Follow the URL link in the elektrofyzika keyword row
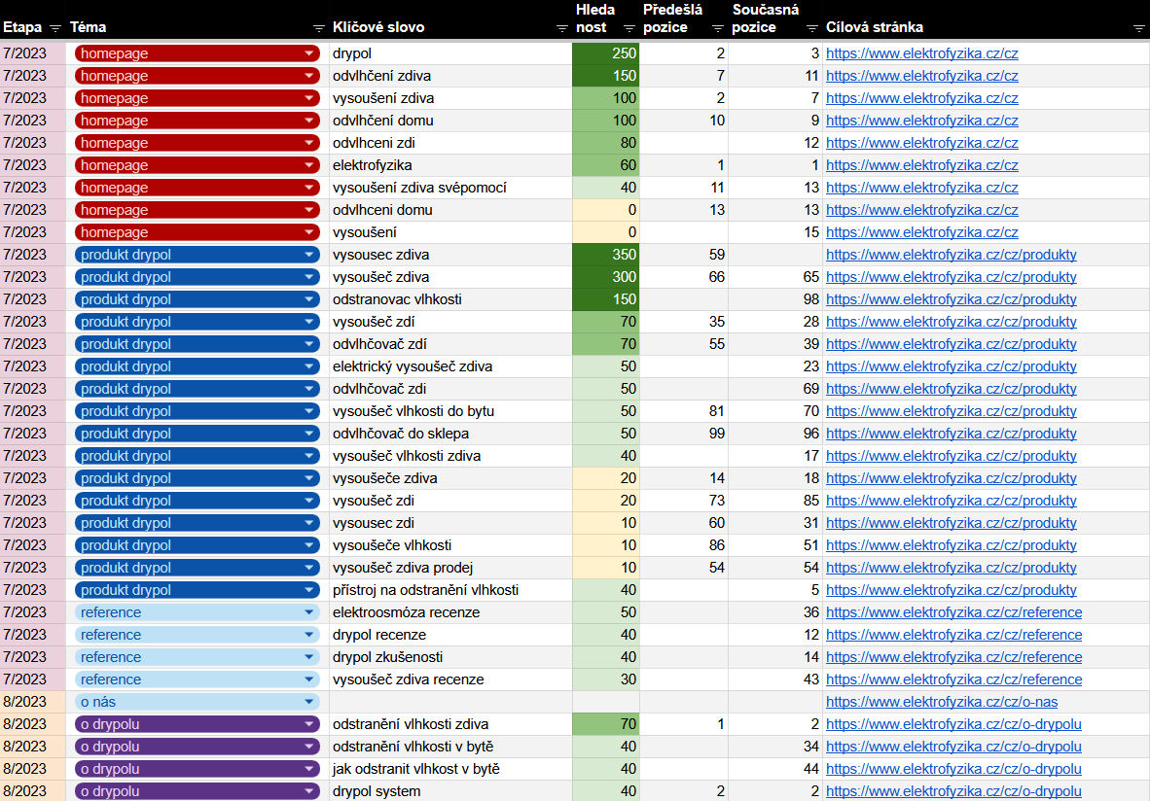Screen dimensions: 1150x801 point(921,165)
